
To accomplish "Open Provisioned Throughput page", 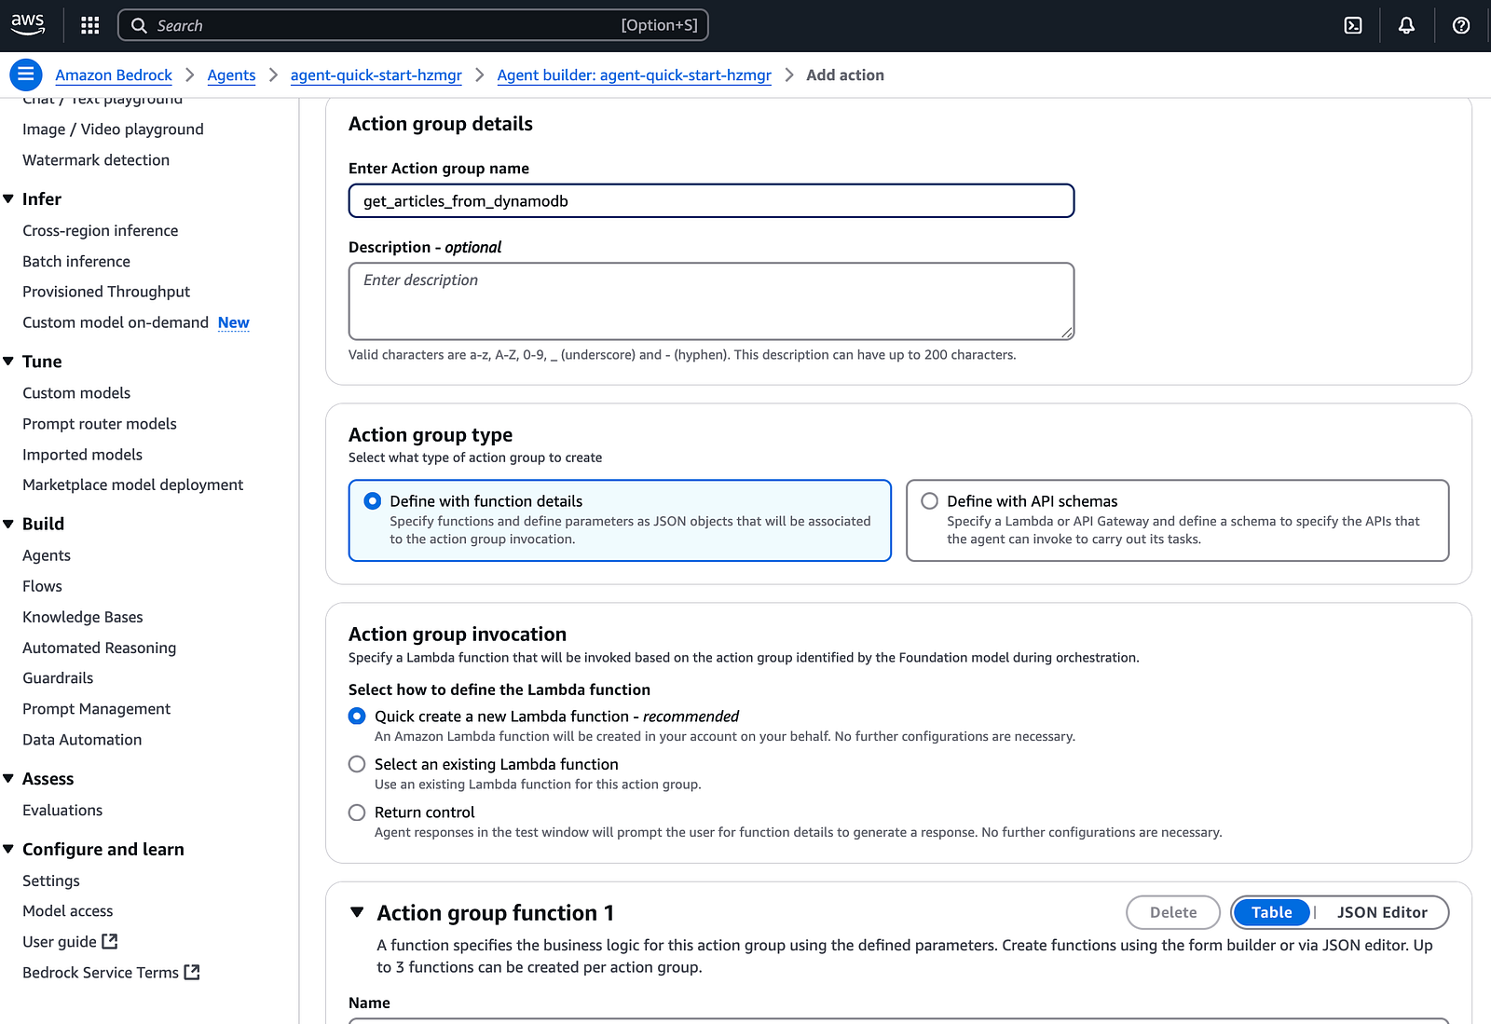I will (x=106, y=292).
